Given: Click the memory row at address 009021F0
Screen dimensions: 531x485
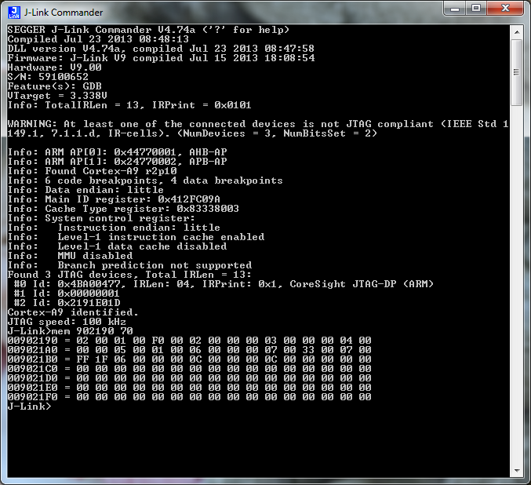Looking at the screenshot, I should click(x=189, y=397).
